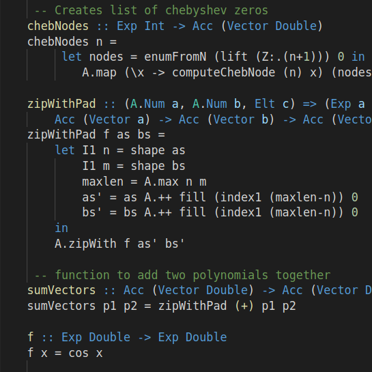The height and width of the screenshot is (372, 372).
Task: Click the 'shape as' expression
Action: [x=158, y=151]
